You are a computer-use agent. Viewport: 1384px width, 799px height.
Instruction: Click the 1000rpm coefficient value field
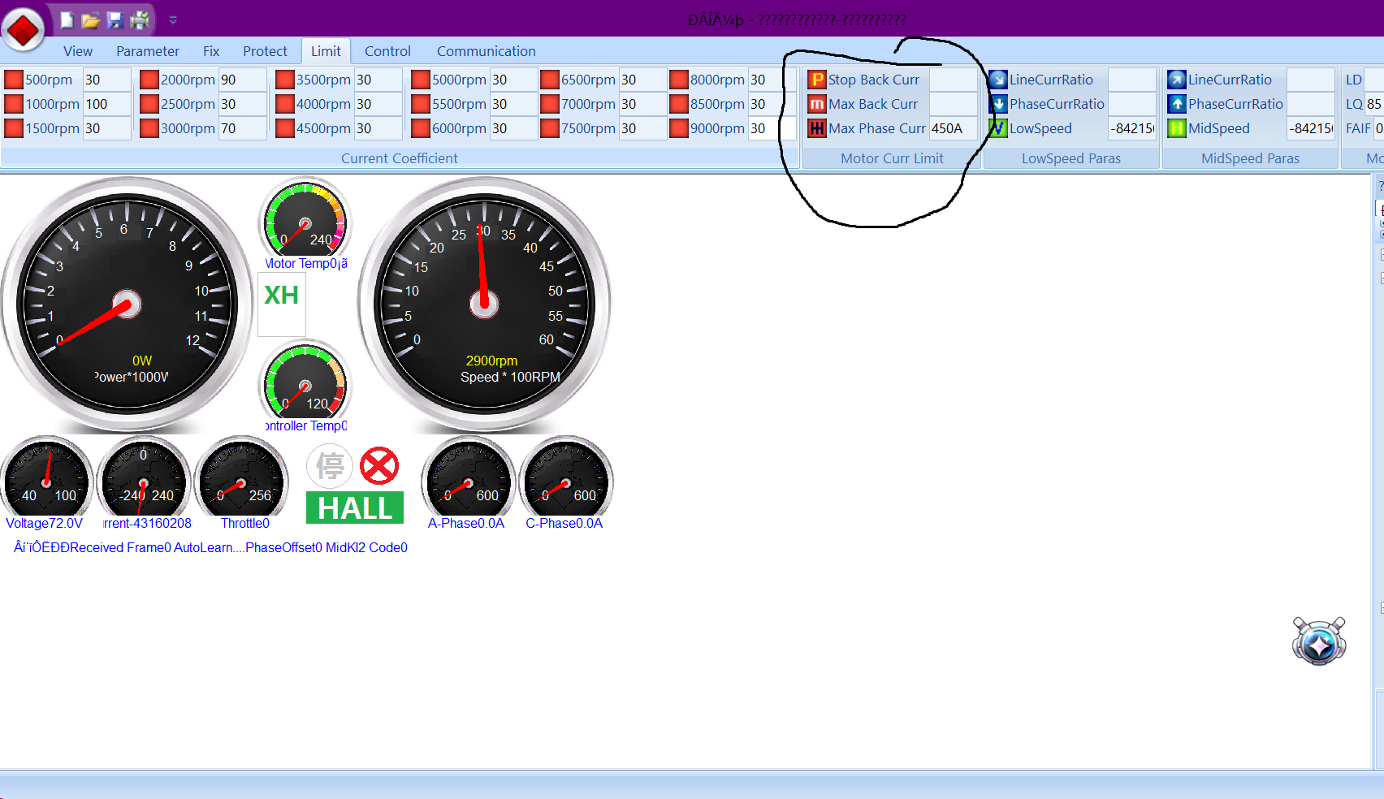(x=106, y=104)
